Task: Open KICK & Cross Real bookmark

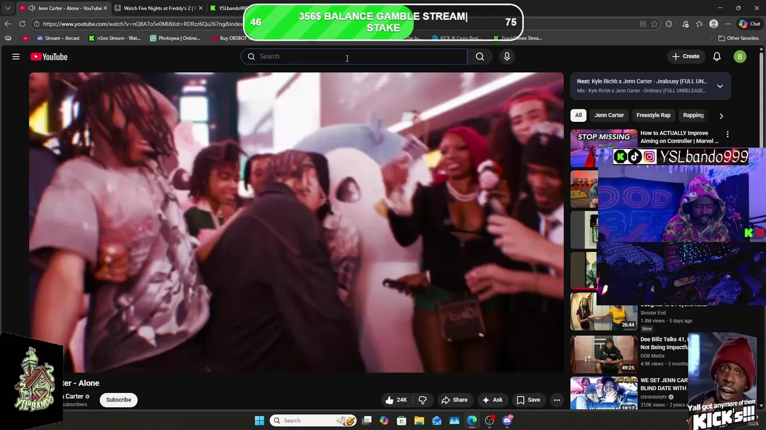Action: (x=456, y=38)
